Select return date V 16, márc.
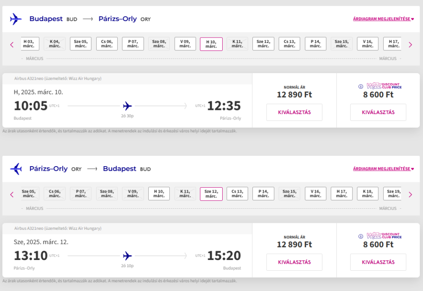This screenshot has width=423, height=291. (316, 193)
